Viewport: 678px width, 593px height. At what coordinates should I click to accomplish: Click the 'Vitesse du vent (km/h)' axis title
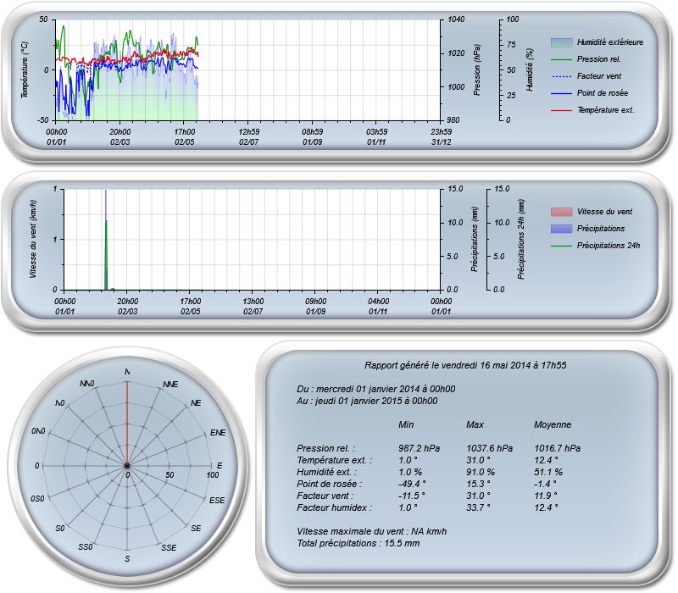click(x=33, y=239)
